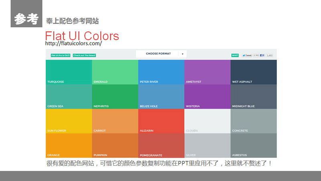Pick the Sun Flower yellow swatch

click(x=69, y=120)
